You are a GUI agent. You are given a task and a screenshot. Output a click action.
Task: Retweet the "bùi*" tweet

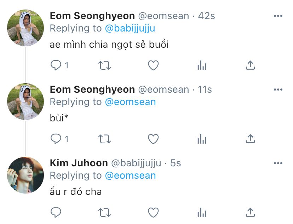pyautogui.click(x=104, y=139)
